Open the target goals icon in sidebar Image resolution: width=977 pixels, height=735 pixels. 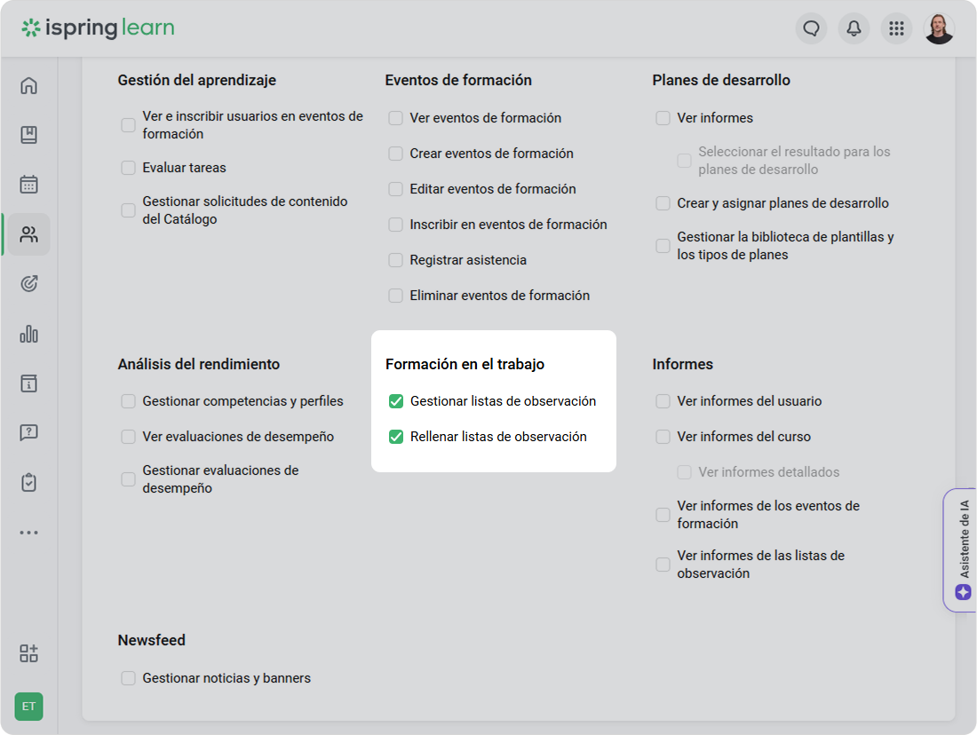click(x=28, y=284)
